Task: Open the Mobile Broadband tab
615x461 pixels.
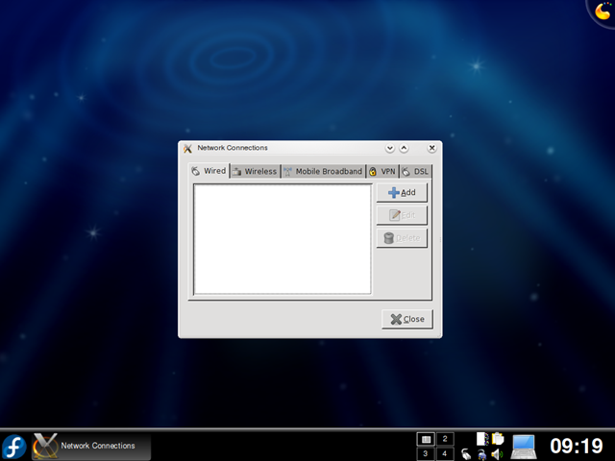Action: tap(323, 171)
